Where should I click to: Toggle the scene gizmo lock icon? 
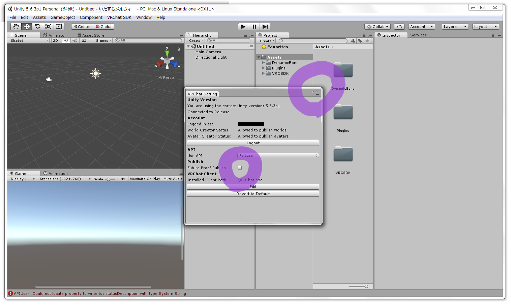pyautogui.click(x=179, y=49)
